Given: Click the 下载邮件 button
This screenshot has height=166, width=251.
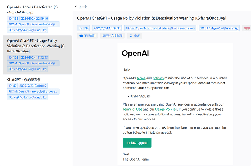Looking at the screenshot, I should coord(88,36).
